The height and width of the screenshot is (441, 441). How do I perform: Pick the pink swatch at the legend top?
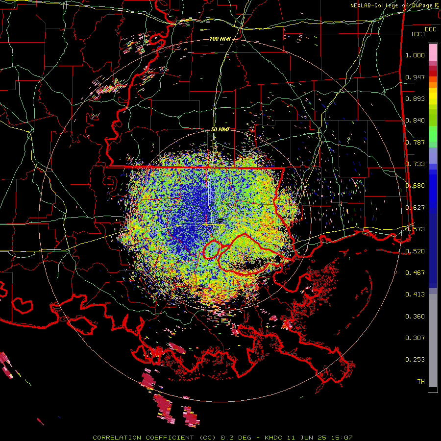click(x=433, y=52)
